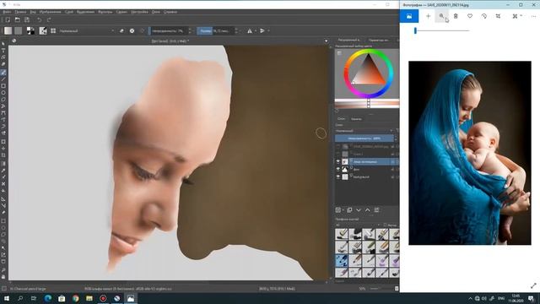
Task: Open the brush settings editor
Action: pyautogui.click(x=43, y=30)
